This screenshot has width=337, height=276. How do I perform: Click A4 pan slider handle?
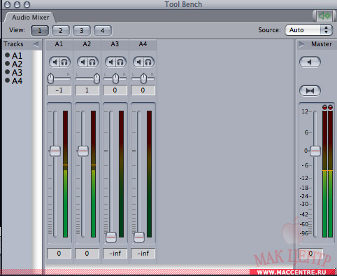point(143,78)
